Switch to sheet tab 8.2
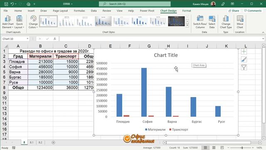266x150 pixels. [x=40, y=142]
